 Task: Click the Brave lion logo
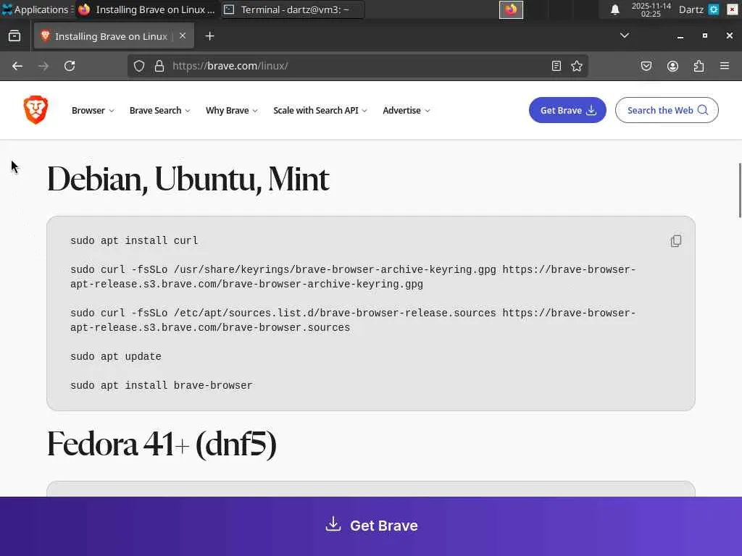click(x=36, y=110)
